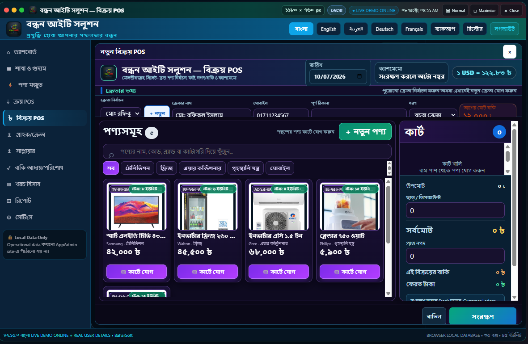Click title bar app icon
Viewport: 528px width, 344px height.
tap(33, 10)
